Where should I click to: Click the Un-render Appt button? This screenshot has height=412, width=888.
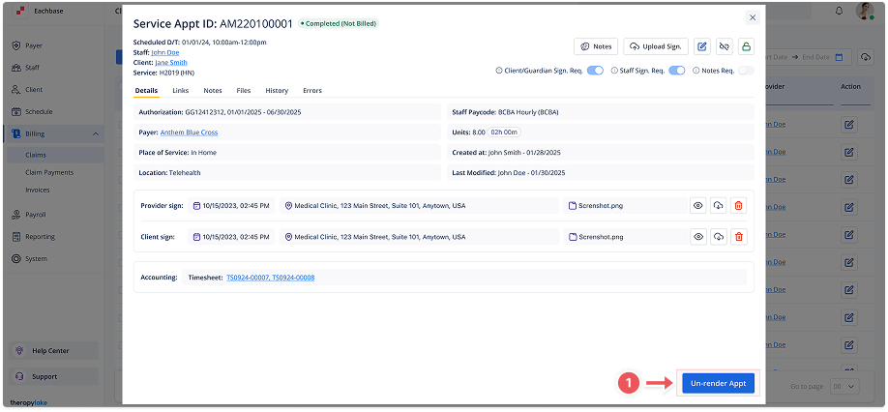(718, 383)
